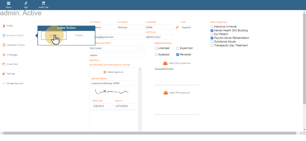Screen dimensions: 306x141
Task: Click the 7 Forms button in popup
Action: pos(79,35)
